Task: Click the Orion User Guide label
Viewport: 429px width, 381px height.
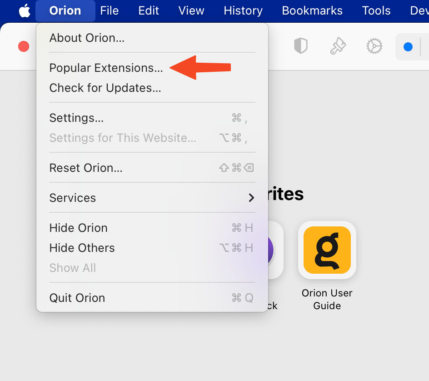Action: coord(327,299)
